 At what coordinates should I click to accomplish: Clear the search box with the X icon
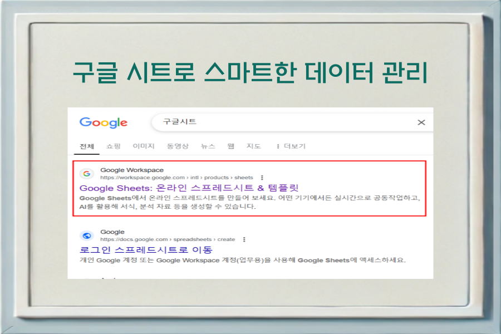tap(421, 122)
